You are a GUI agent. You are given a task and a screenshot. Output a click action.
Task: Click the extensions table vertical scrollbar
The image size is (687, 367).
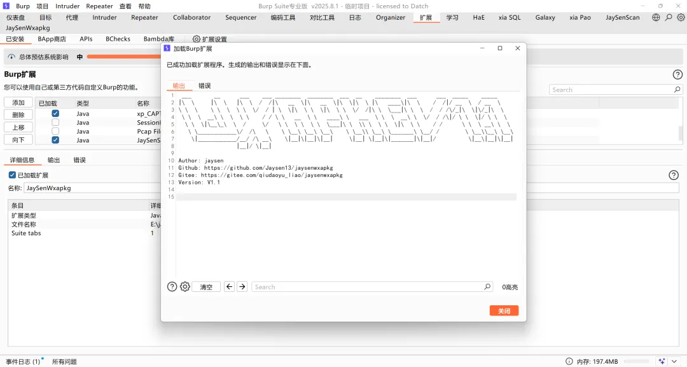(681, 134)
